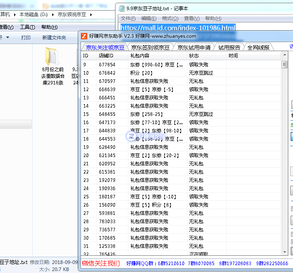Click the 8群197208083 QQ group text
The image size is (293, 273).
coord(235,264)
